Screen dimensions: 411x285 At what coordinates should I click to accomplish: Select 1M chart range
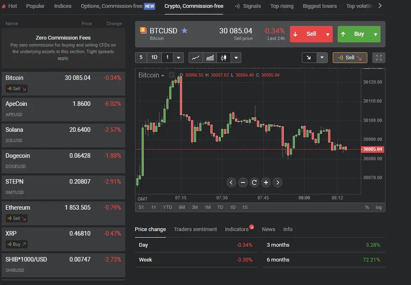pos(208,207)
